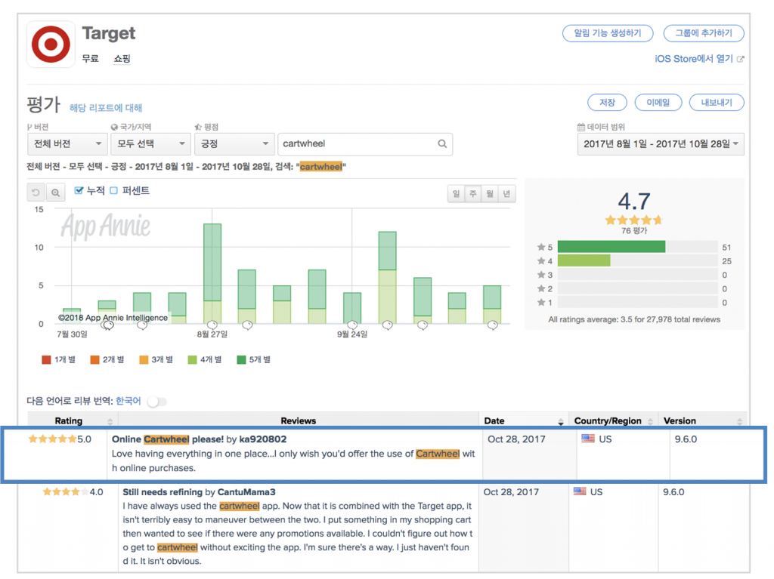
Task: Open the 전체 버전 version dropdown
Action: 67,144
